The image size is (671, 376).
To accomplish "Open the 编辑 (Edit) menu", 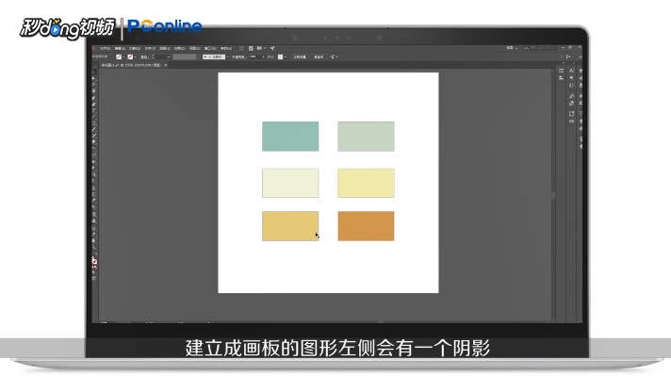I will (120, 48).
